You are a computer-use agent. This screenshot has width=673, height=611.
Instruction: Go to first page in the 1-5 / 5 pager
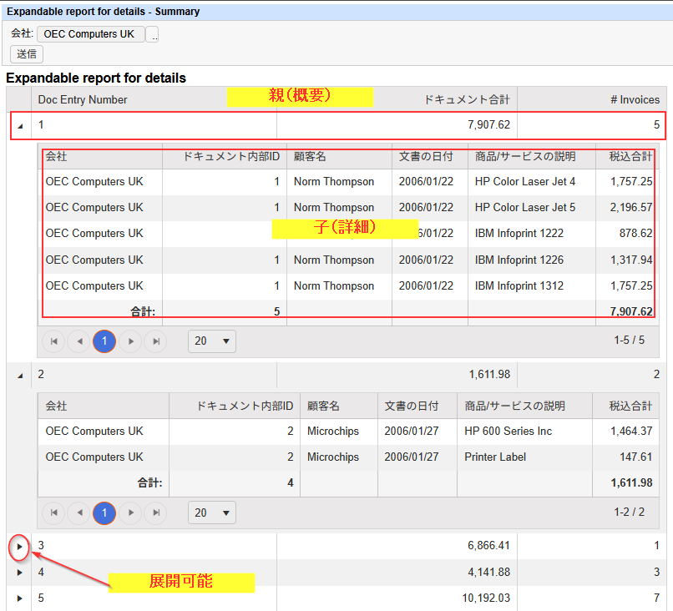53,341
